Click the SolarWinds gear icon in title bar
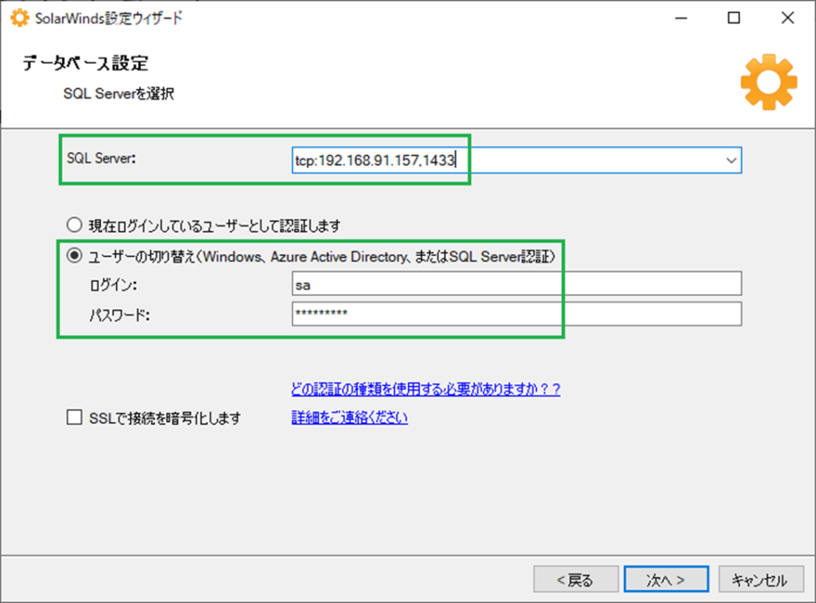Viewport: 816px width, 603px height. point(20,18)
